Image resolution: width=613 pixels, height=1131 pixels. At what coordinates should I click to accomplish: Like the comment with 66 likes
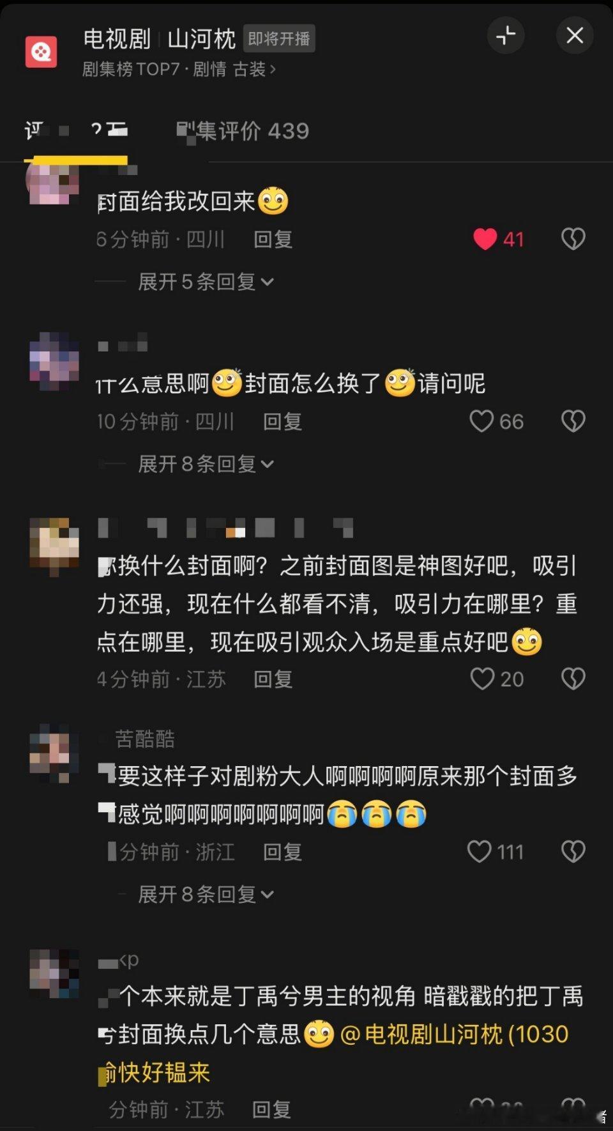pos(481,421)
